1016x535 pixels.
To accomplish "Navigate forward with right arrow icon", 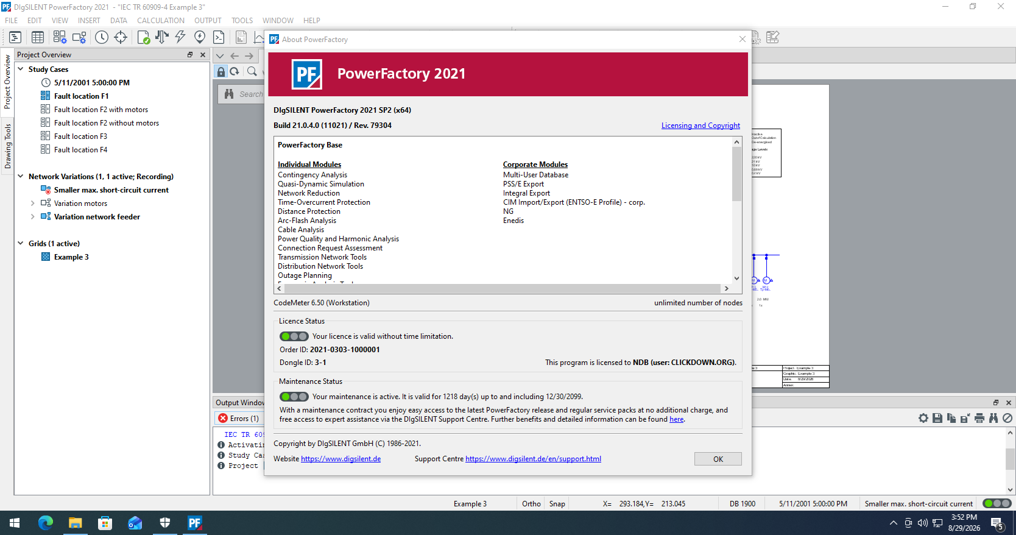I will (249, 55).
